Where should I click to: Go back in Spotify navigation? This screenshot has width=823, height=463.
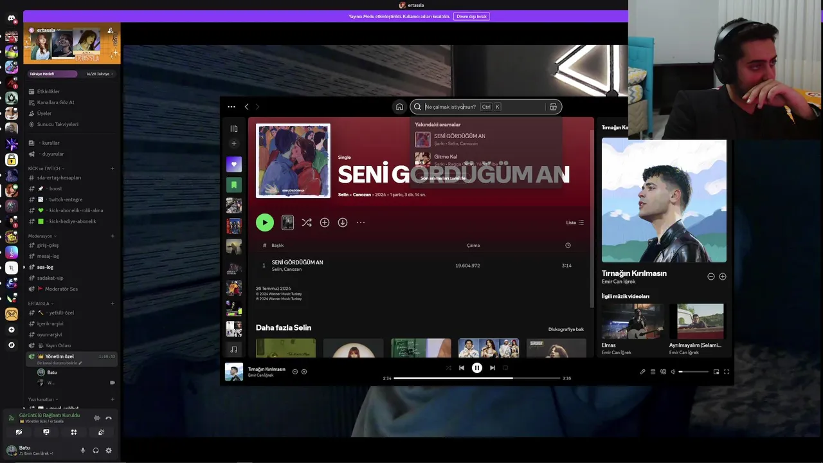coord(246,107)
